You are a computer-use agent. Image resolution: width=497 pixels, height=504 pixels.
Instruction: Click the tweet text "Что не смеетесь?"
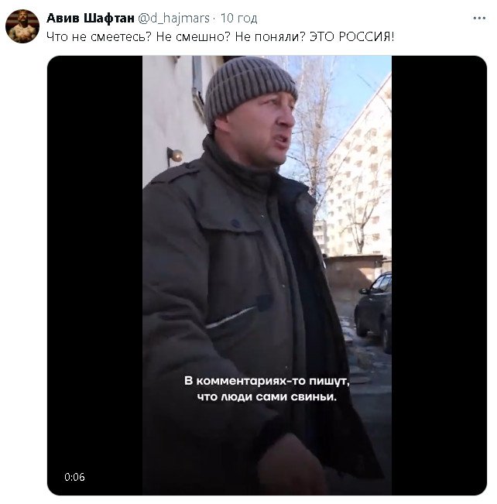(x=98, y=37)
